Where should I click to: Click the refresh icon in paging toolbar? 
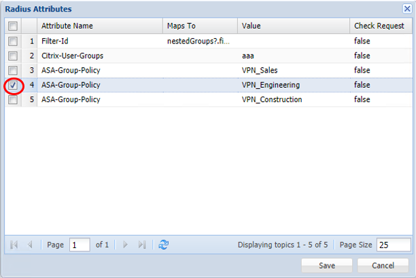[163, 245]
